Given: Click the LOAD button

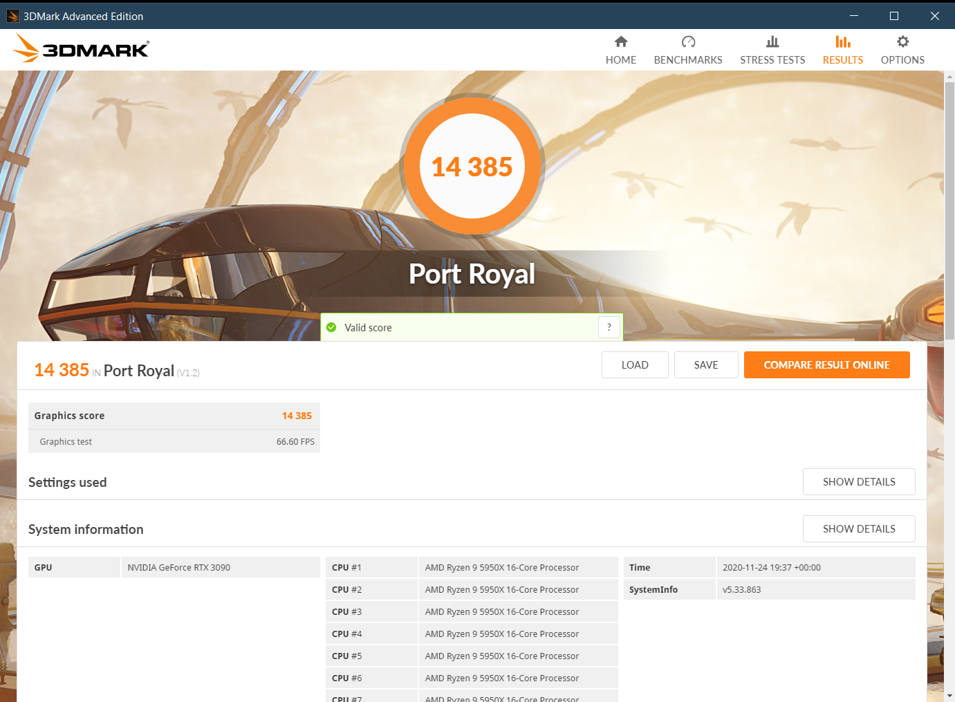Looking at the screenshot, I should click(634, 364).
